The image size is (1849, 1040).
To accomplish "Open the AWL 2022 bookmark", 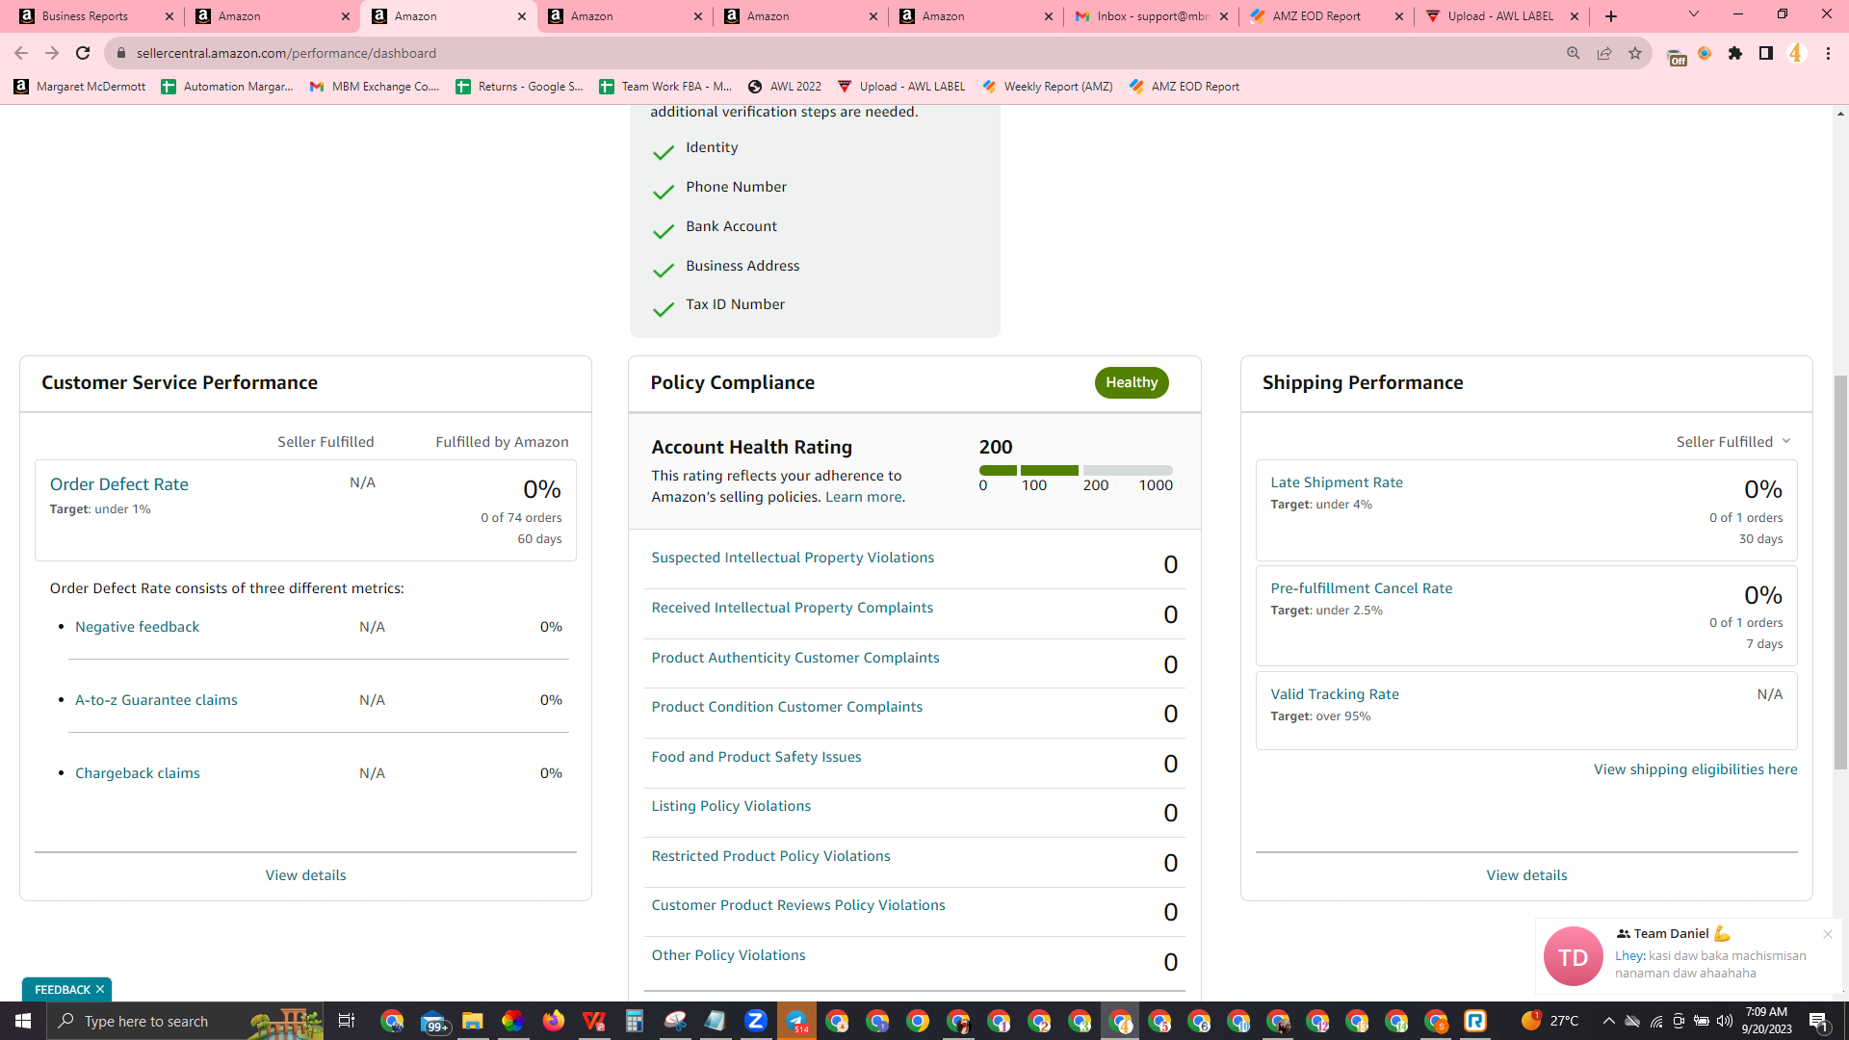I will coord(785,87).
